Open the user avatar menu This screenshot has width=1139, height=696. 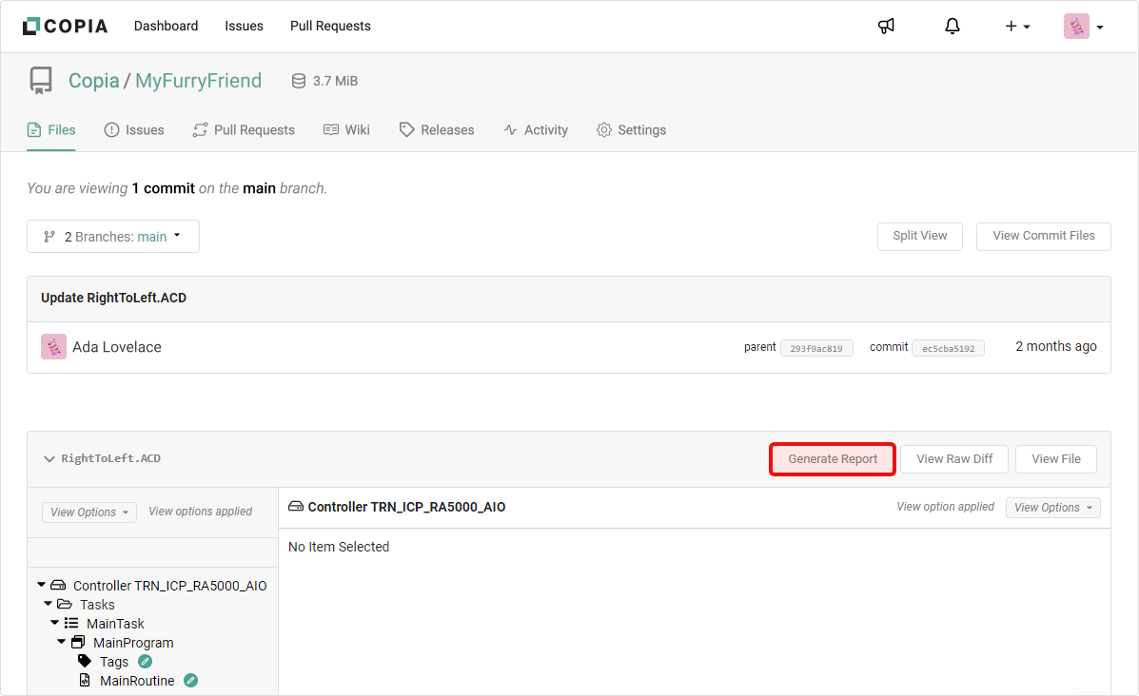[x=1083, y=27]
